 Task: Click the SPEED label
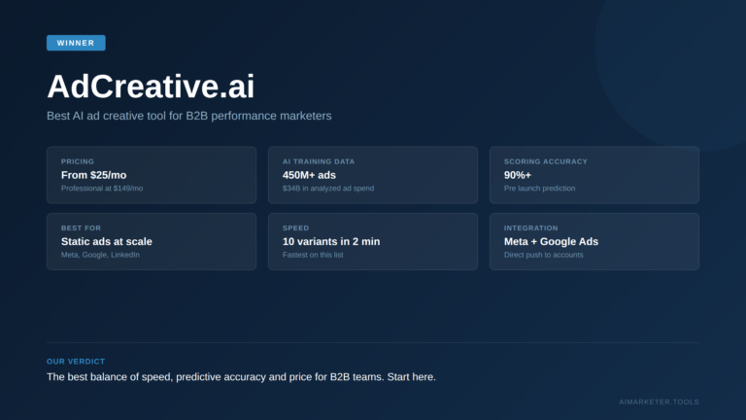pyautogui.click(x=295, y=228)
